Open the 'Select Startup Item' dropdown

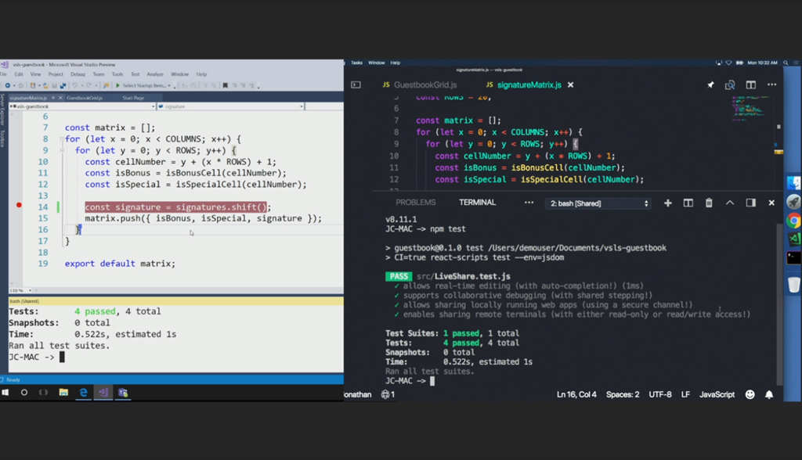[144, 85]
